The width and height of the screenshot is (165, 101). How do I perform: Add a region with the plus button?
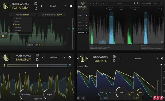click(103, 41)
